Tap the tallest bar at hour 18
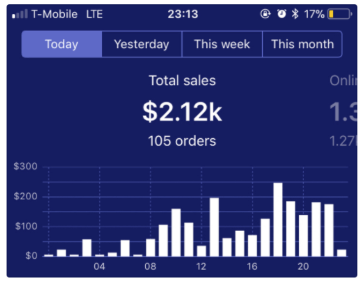Screen dimensions: 363x283 pos(278,219)
